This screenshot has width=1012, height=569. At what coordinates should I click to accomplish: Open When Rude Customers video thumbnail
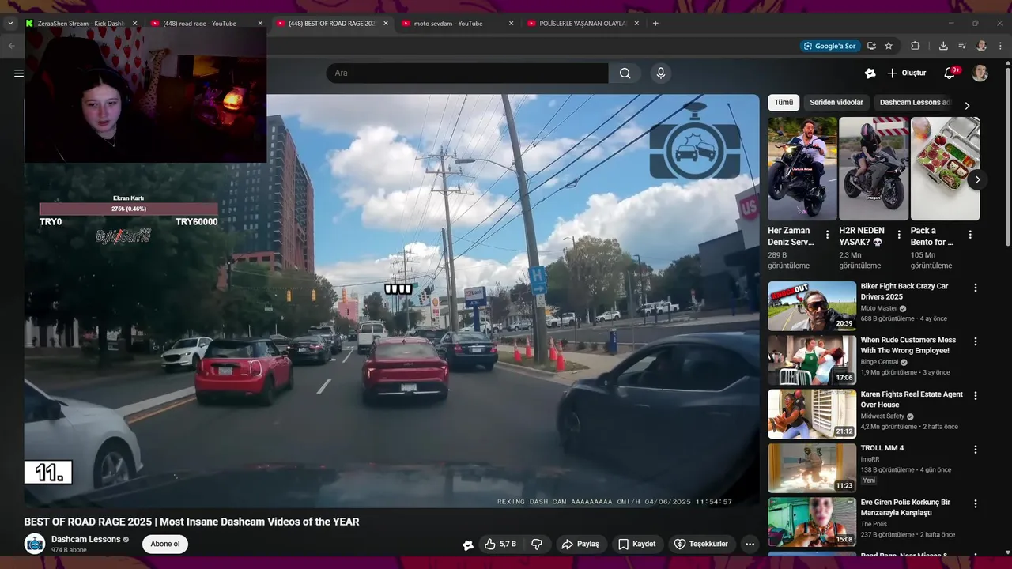tap(812, 360)
